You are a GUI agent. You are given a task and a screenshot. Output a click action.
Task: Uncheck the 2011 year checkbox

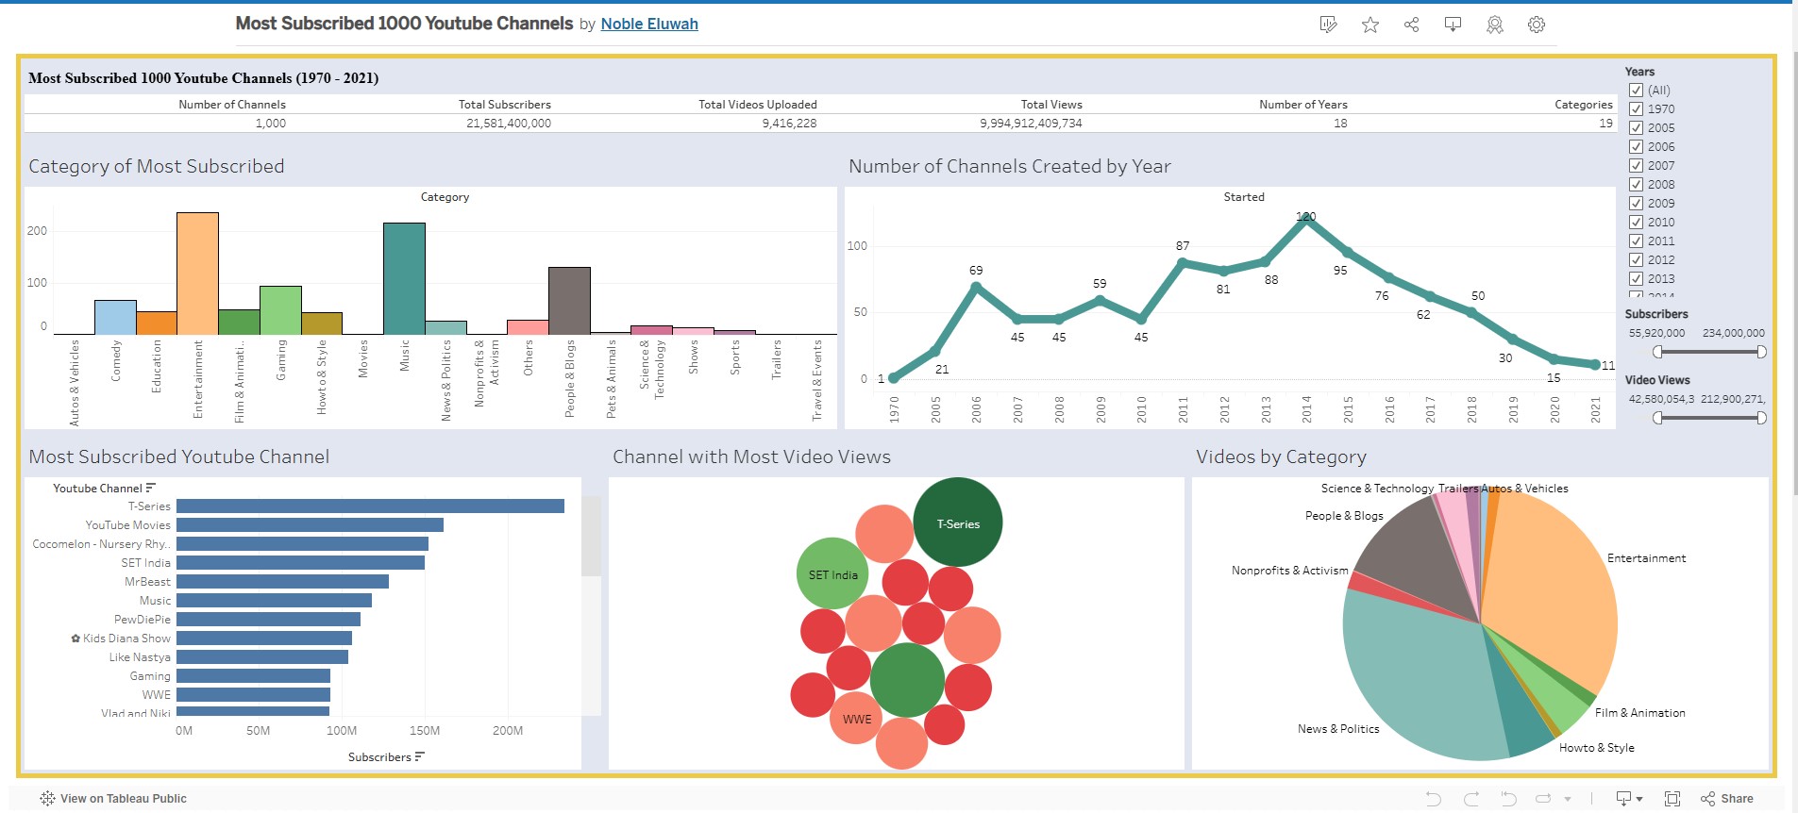(1637, 241)
